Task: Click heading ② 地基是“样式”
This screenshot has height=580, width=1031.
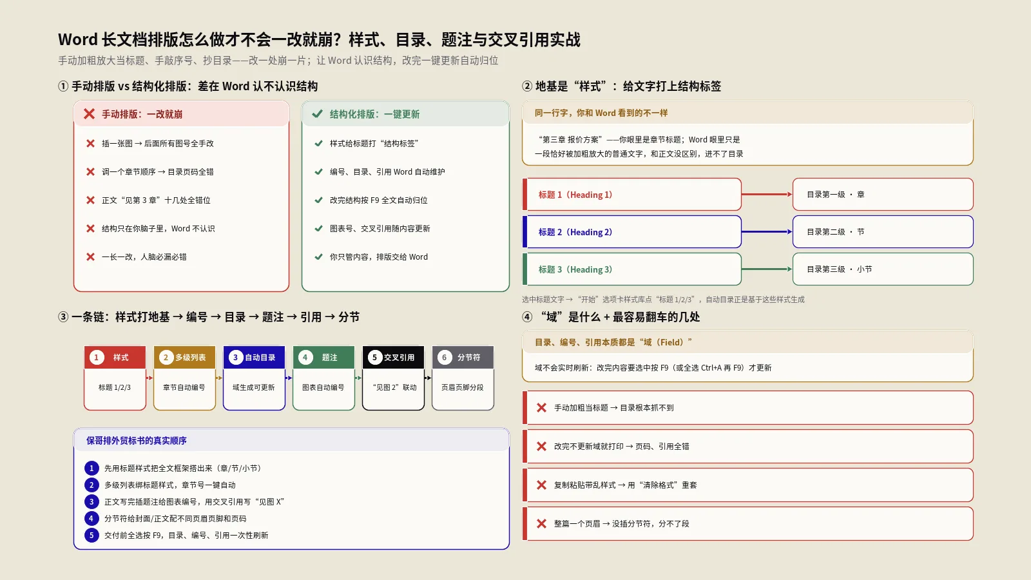Action: click(622, 86)
